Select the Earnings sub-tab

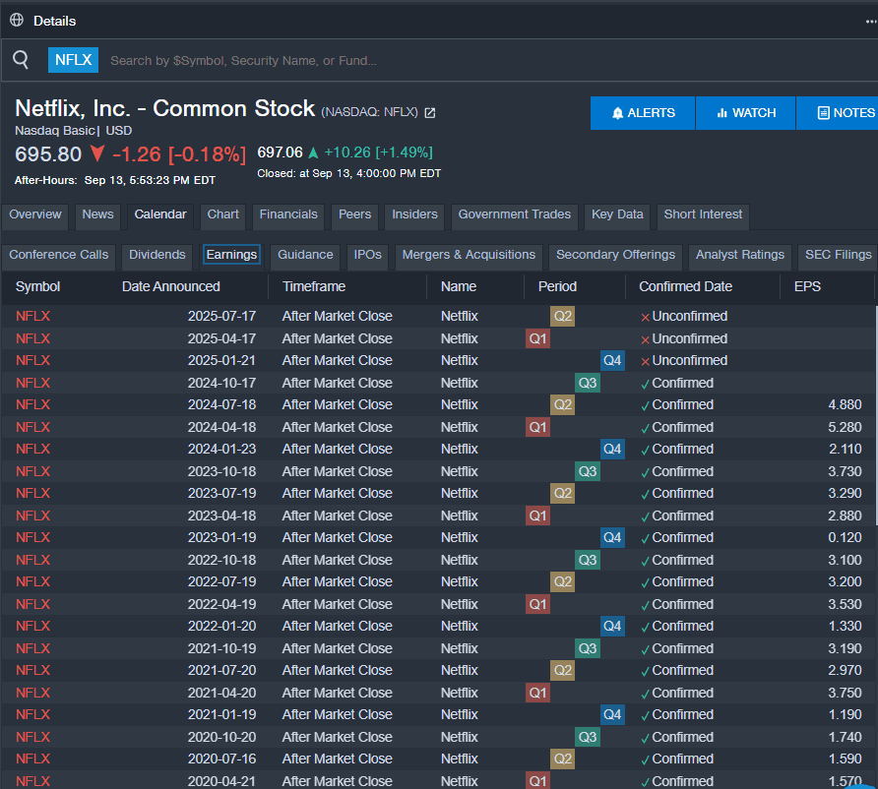232,255
